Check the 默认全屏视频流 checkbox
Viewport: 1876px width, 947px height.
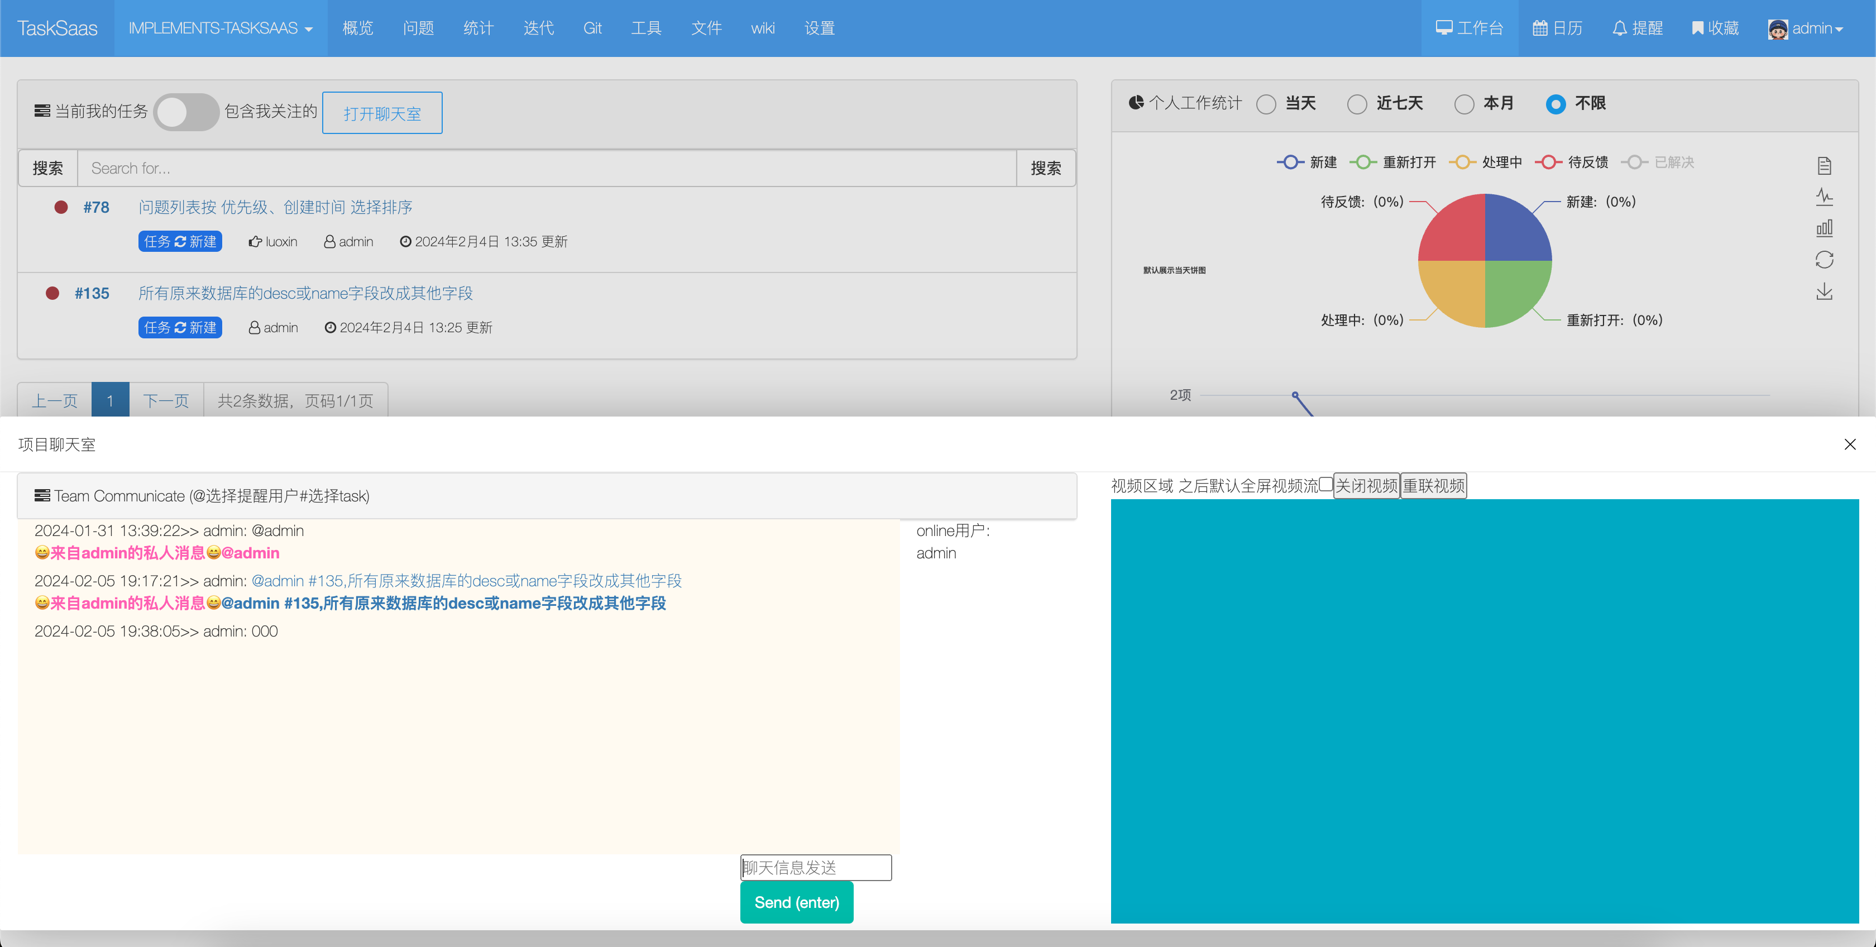[1325, 485]
